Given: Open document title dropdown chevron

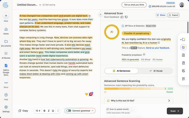Looking at the screenshot, I should pos(40,5).
